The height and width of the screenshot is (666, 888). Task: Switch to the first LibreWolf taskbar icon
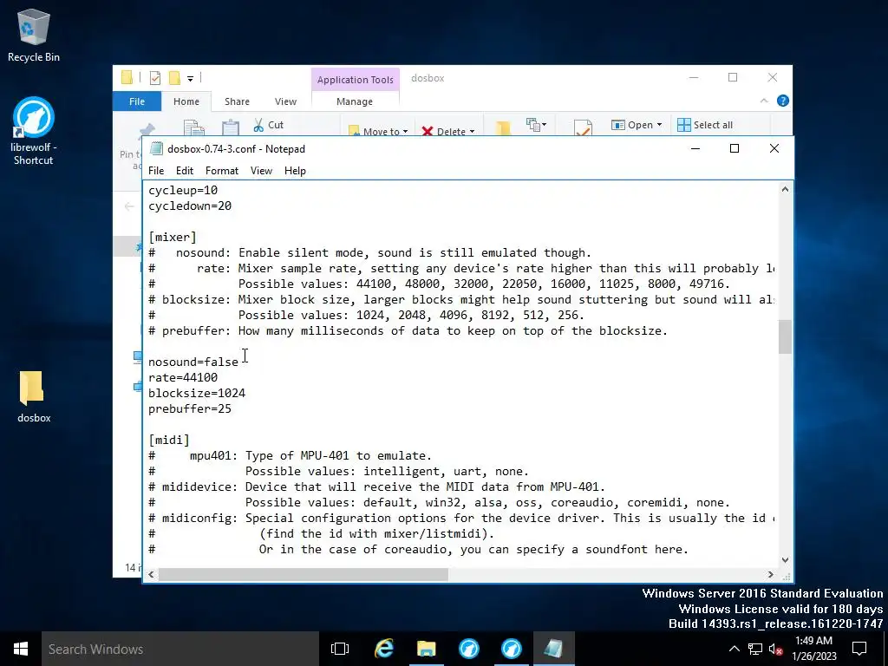point(469,649)
